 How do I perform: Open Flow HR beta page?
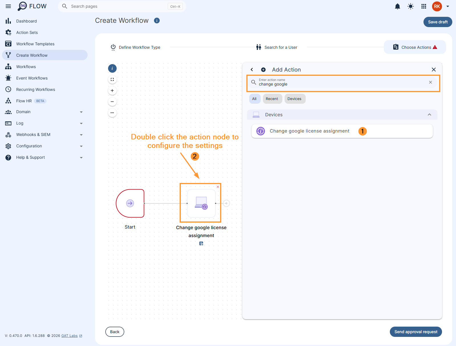click(45, 101)
